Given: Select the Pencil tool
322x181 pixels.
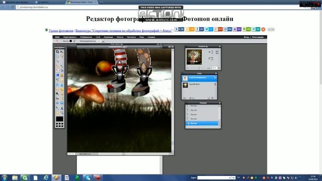Looking at the screenshot, I should point(57,66).
